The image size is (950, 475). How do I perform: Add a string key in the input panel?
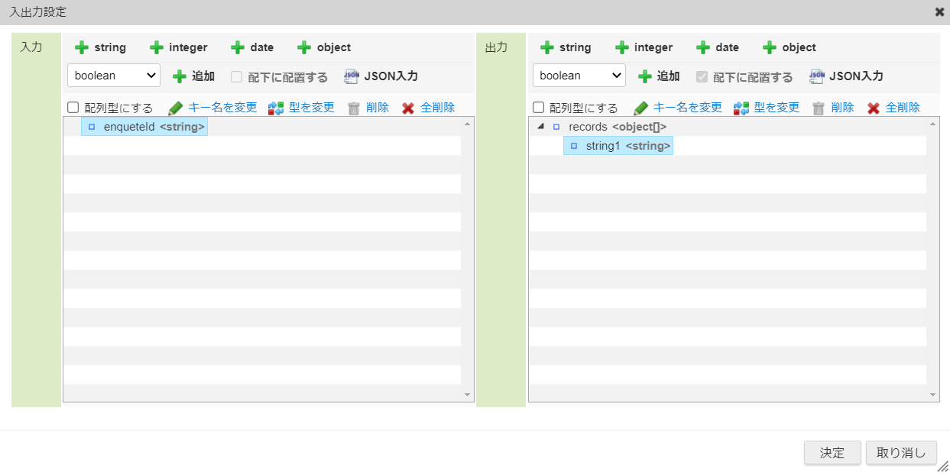click(x=100, y=47)
